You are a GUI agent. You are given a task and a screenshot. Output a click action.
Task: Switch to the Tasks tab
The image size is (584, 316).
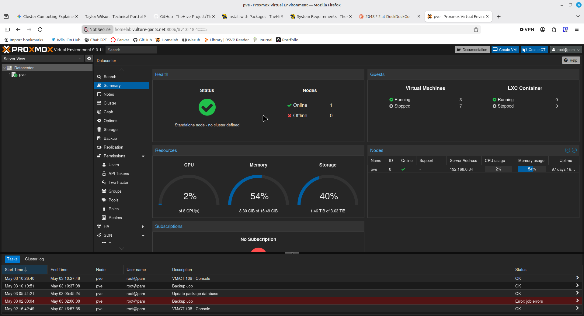12,259
